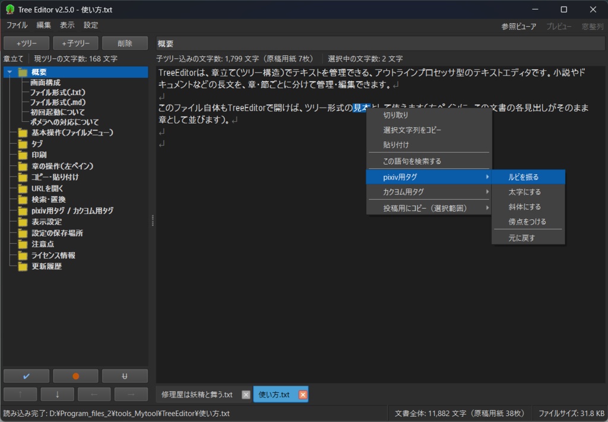The width and height of the screenshot is (608, 422).
Task: Select 斜体にする in submenu
Action: [528, 206]
